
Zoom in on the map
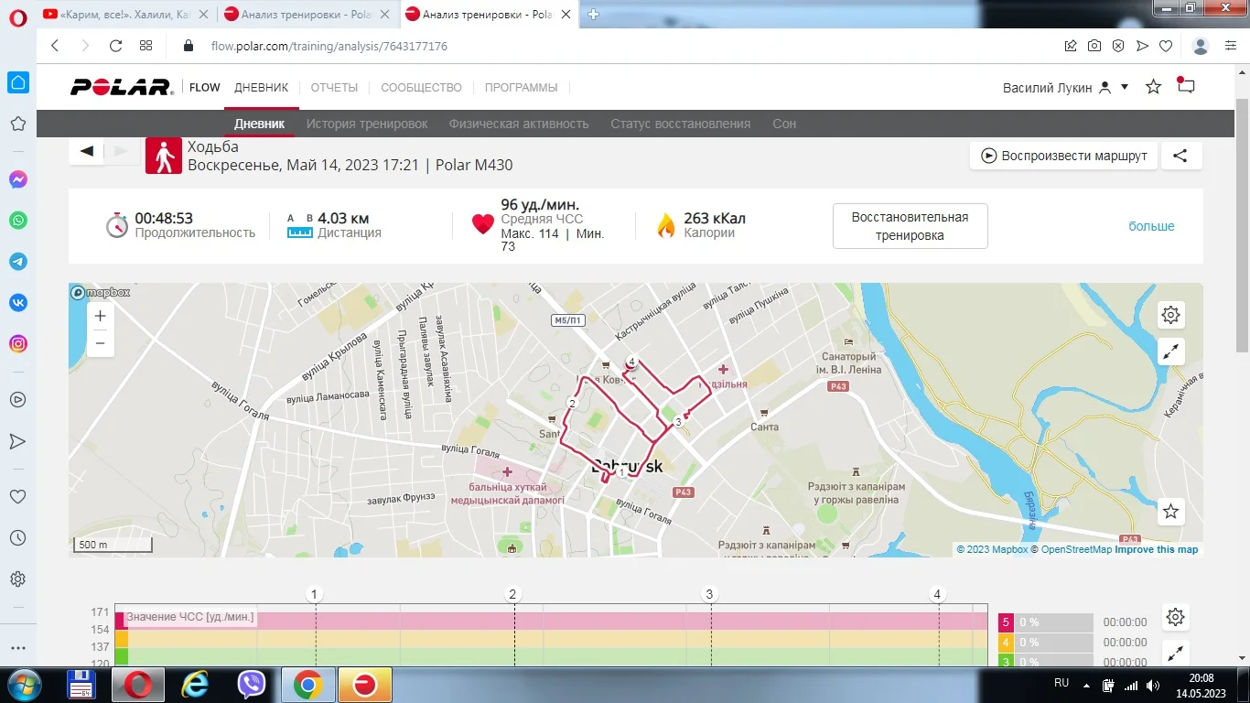(x=101, y=316)
